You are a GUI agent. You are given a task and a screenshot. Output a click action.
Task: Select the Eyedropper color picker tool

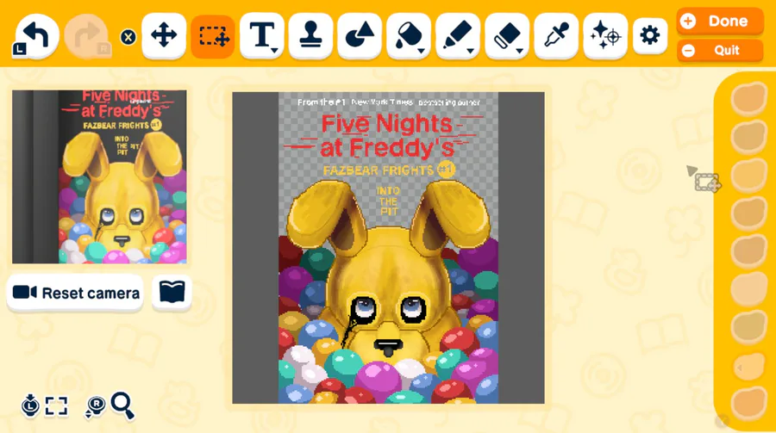(556, 35)
